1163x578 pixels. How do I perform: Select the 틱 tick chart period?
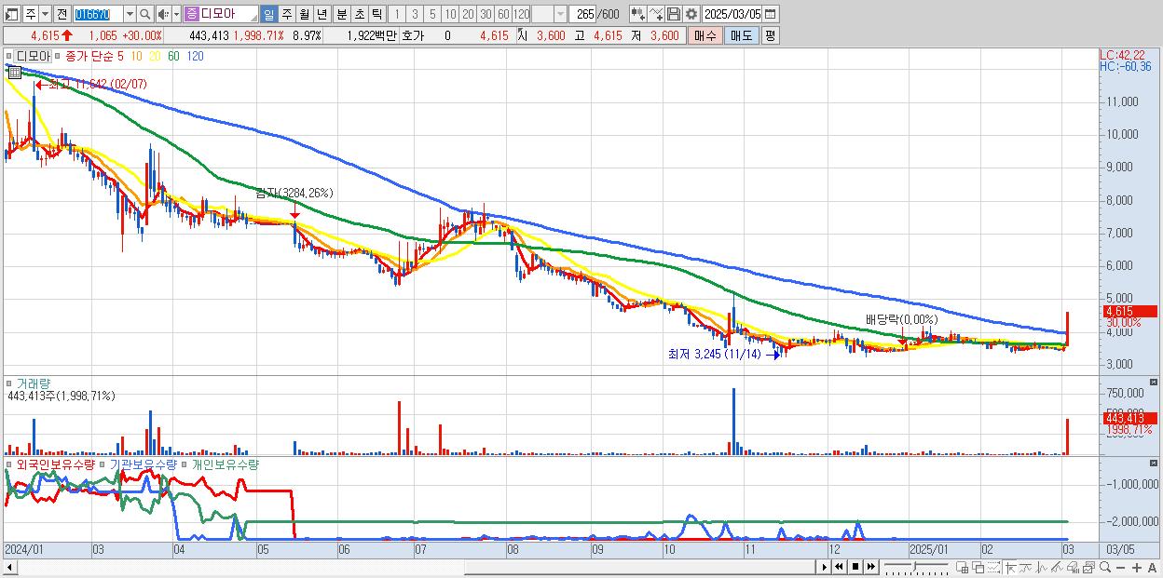click(x=376, y=14)
